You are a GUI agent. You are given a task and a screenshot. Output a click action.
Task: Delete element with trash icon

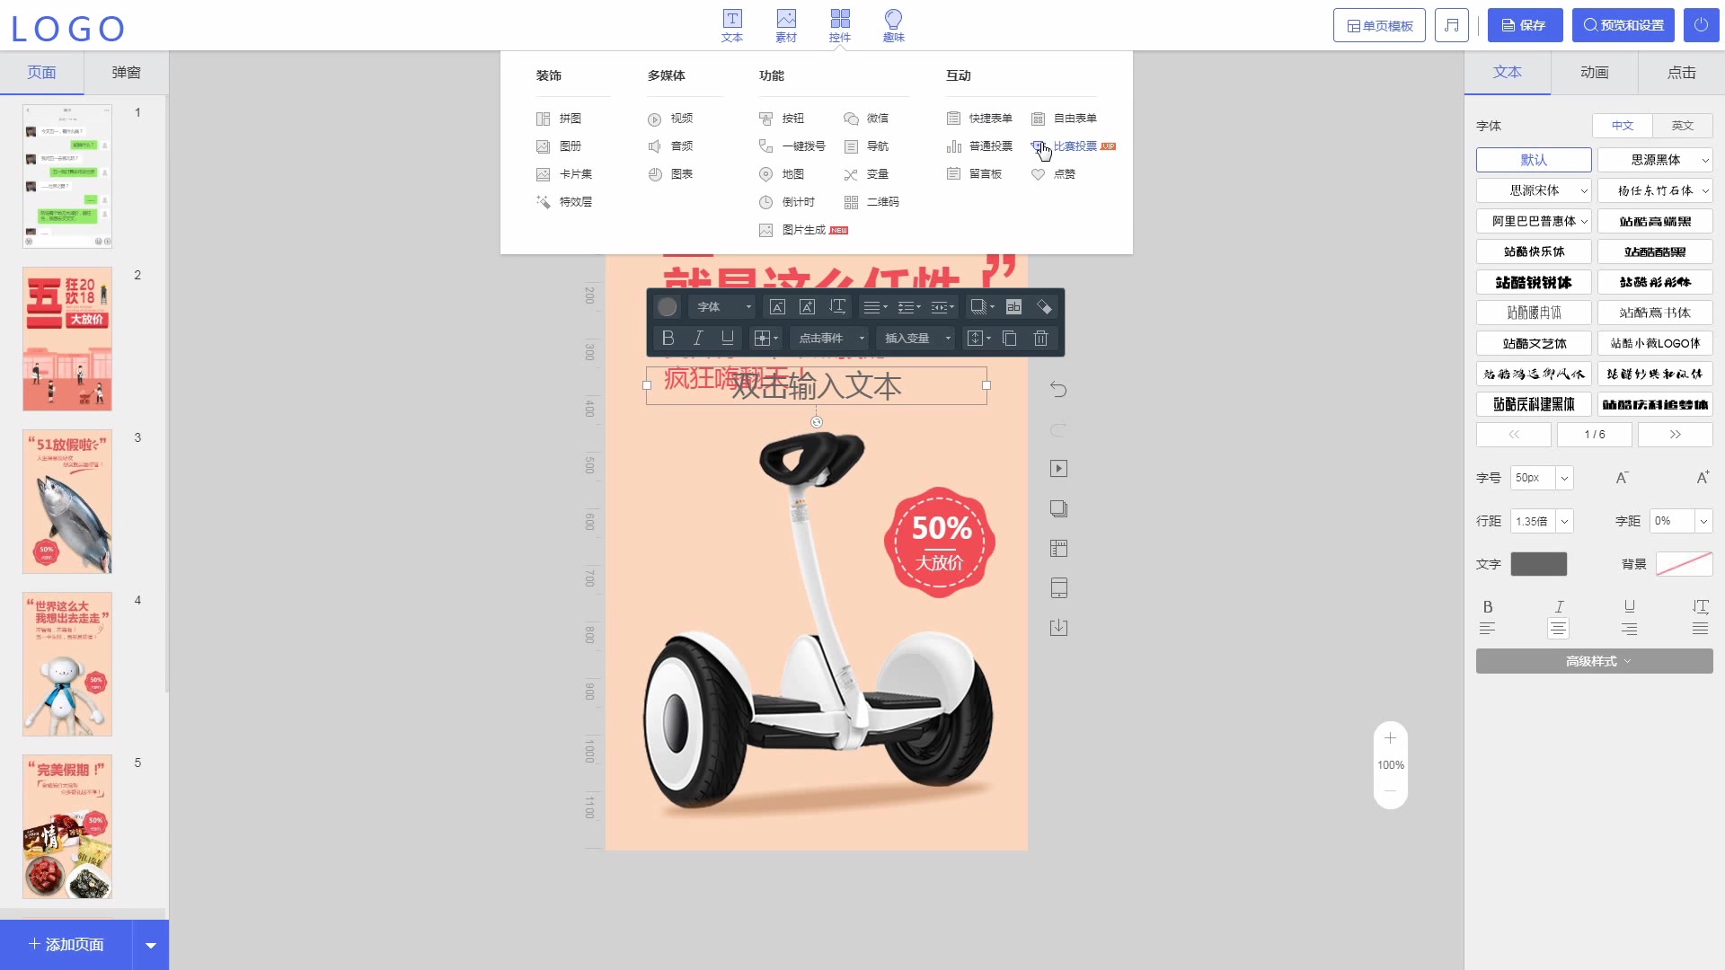pos(1040,339)
